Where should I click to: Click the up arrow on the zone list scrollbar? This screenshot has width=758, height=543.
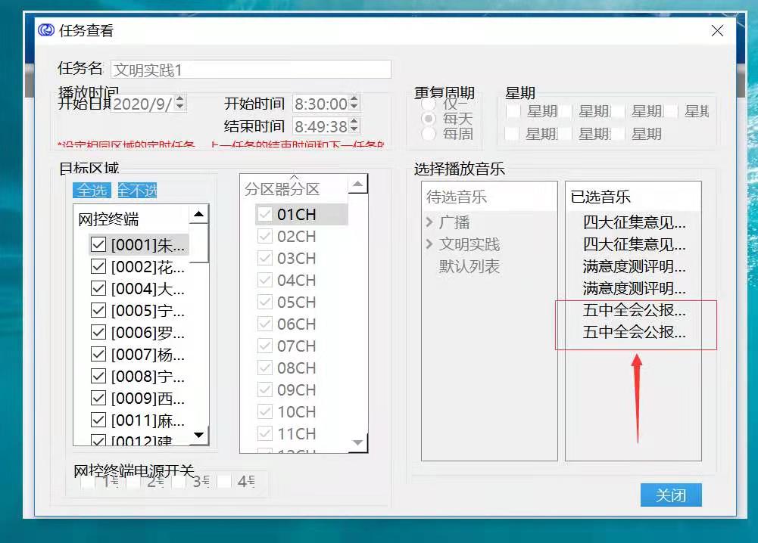tap(358, 182)
